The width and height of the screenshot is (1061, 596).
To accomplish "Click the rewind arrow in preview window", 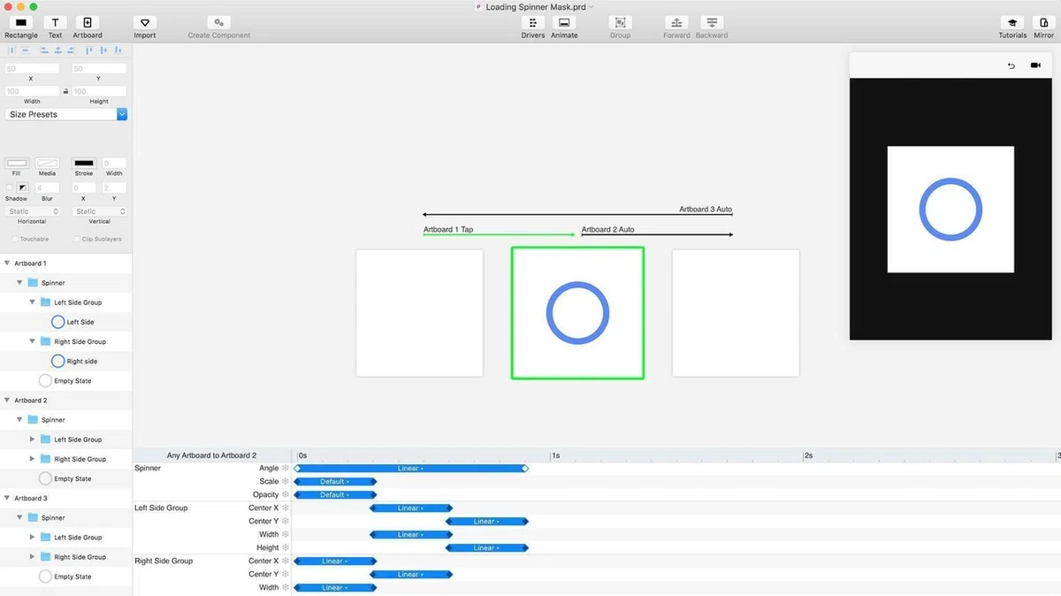I will pos(1011,65).
